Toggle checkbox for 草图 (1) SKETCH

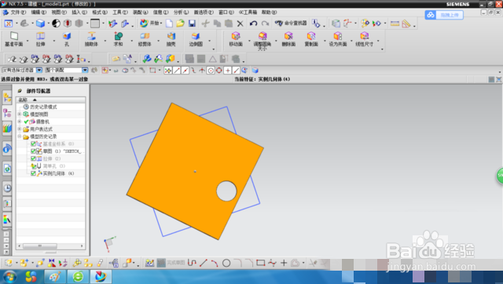[33, 151]
